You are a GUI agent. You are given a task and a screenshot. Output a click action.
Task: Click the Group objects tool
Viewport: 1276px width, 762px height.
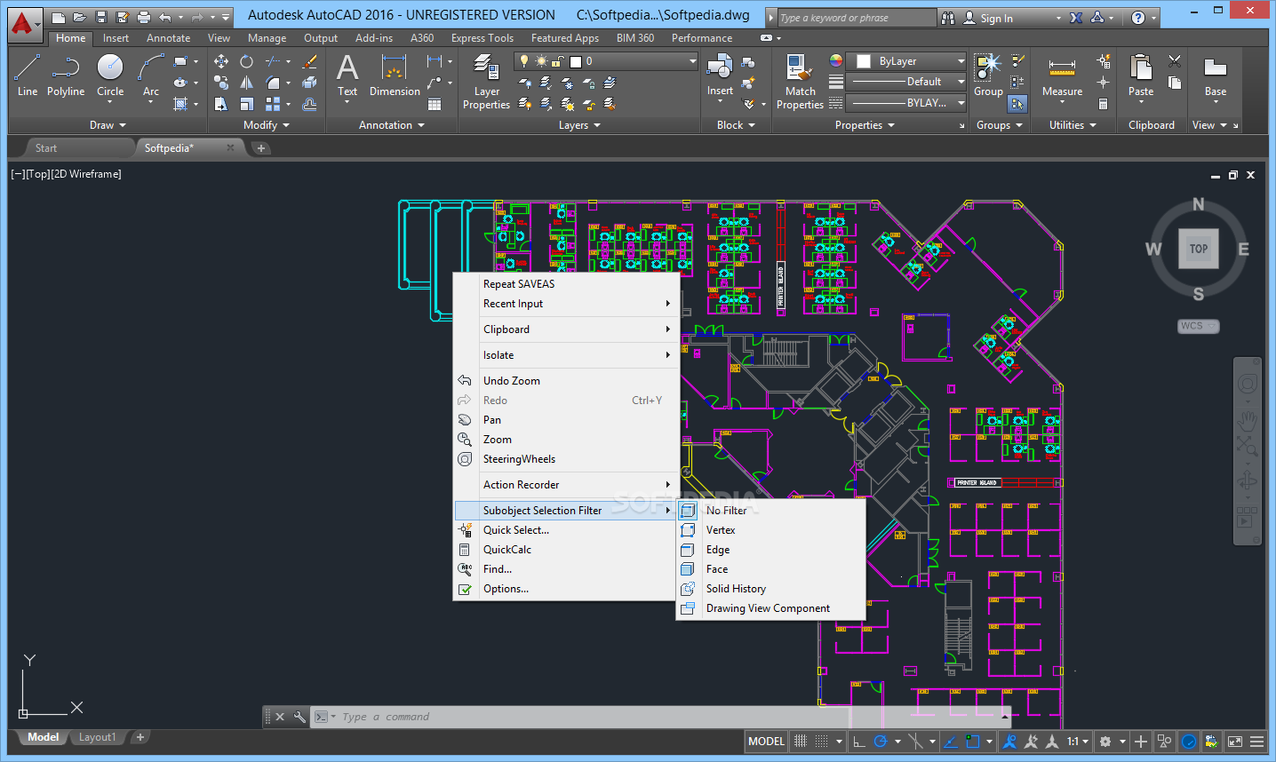[x=988, y=75]
